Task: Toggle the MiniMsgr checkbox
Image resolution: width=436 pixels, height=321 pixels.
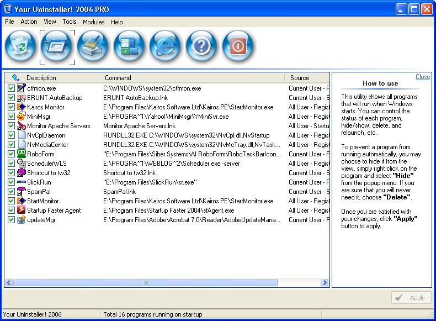Action: pos(11,117)
